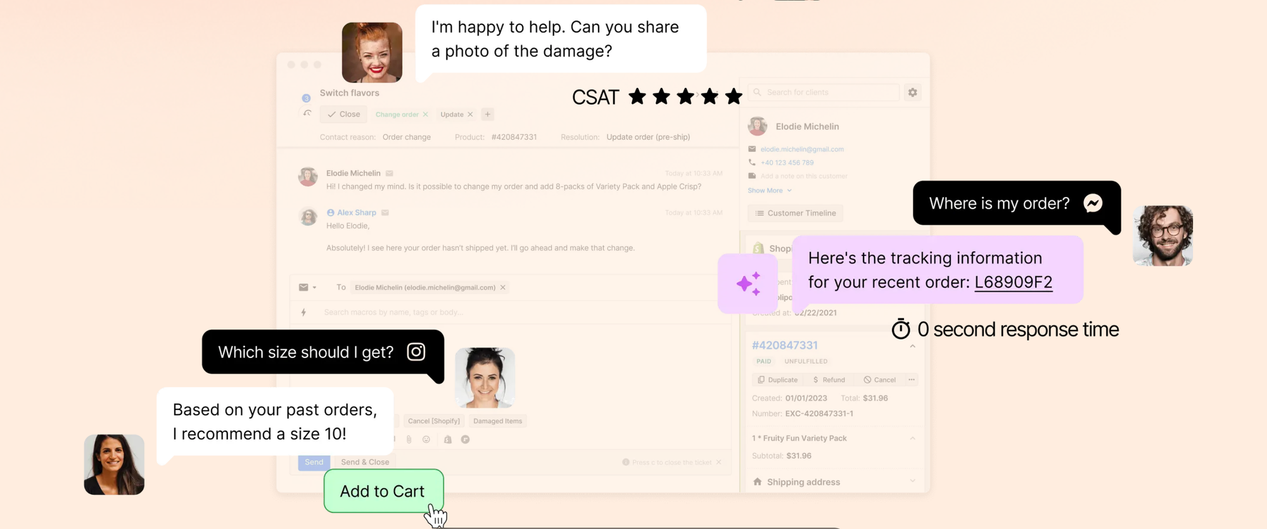Cancel the order in the sidebar
This screenshot has width=1267, height=529.
[x=879, y=380]
